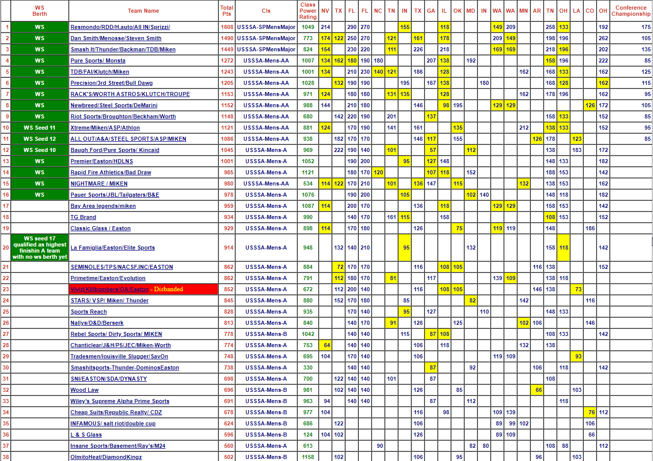Click the Conference Championship column header
This screenshot has width=653, height=461.
pyautogui.click(x=631, y=11)
